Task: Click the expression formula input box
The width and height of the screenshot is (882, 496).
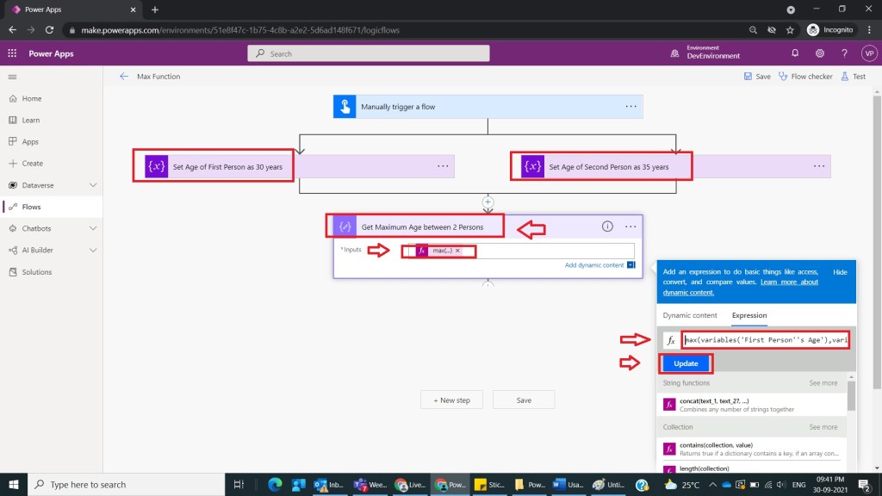Action: [765, 339]
